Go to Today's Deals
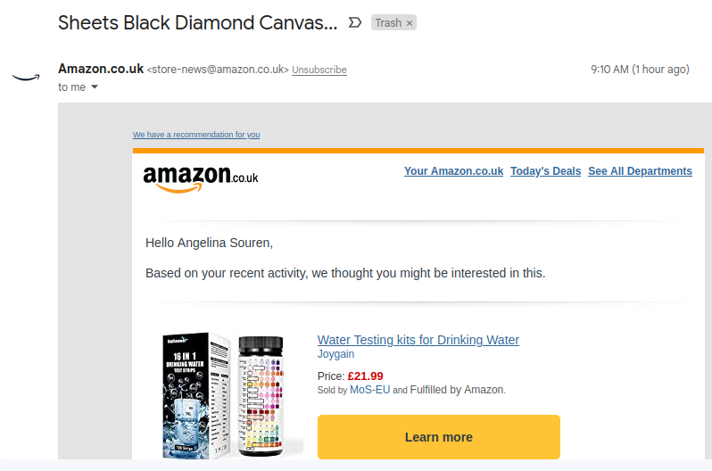This screenshot has height=471, width=712. [x=545, y=171]
